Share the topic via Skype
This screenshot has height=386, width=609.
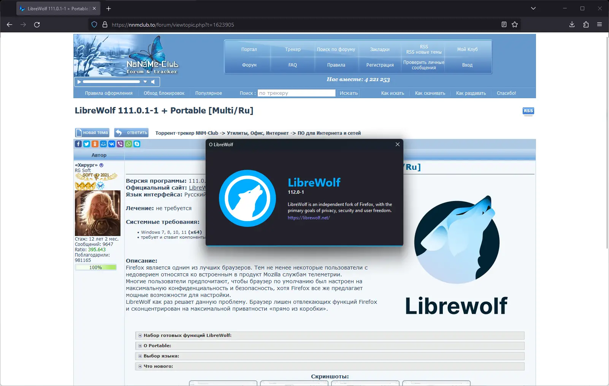tap(137, 144)
